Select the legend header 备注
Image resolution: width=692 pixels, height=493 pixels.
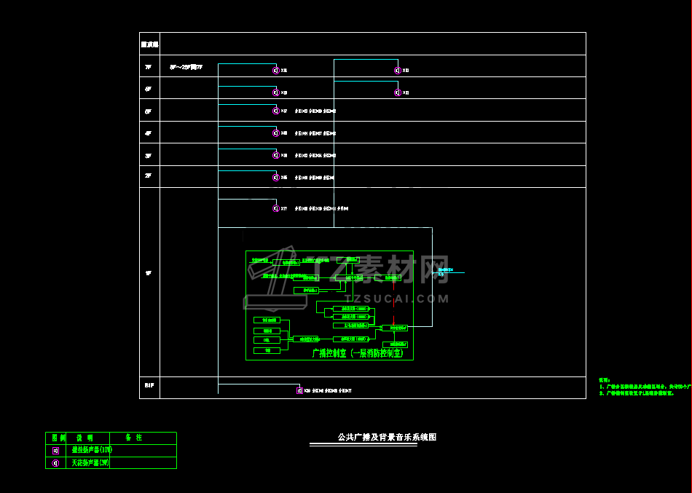(133, 438)
